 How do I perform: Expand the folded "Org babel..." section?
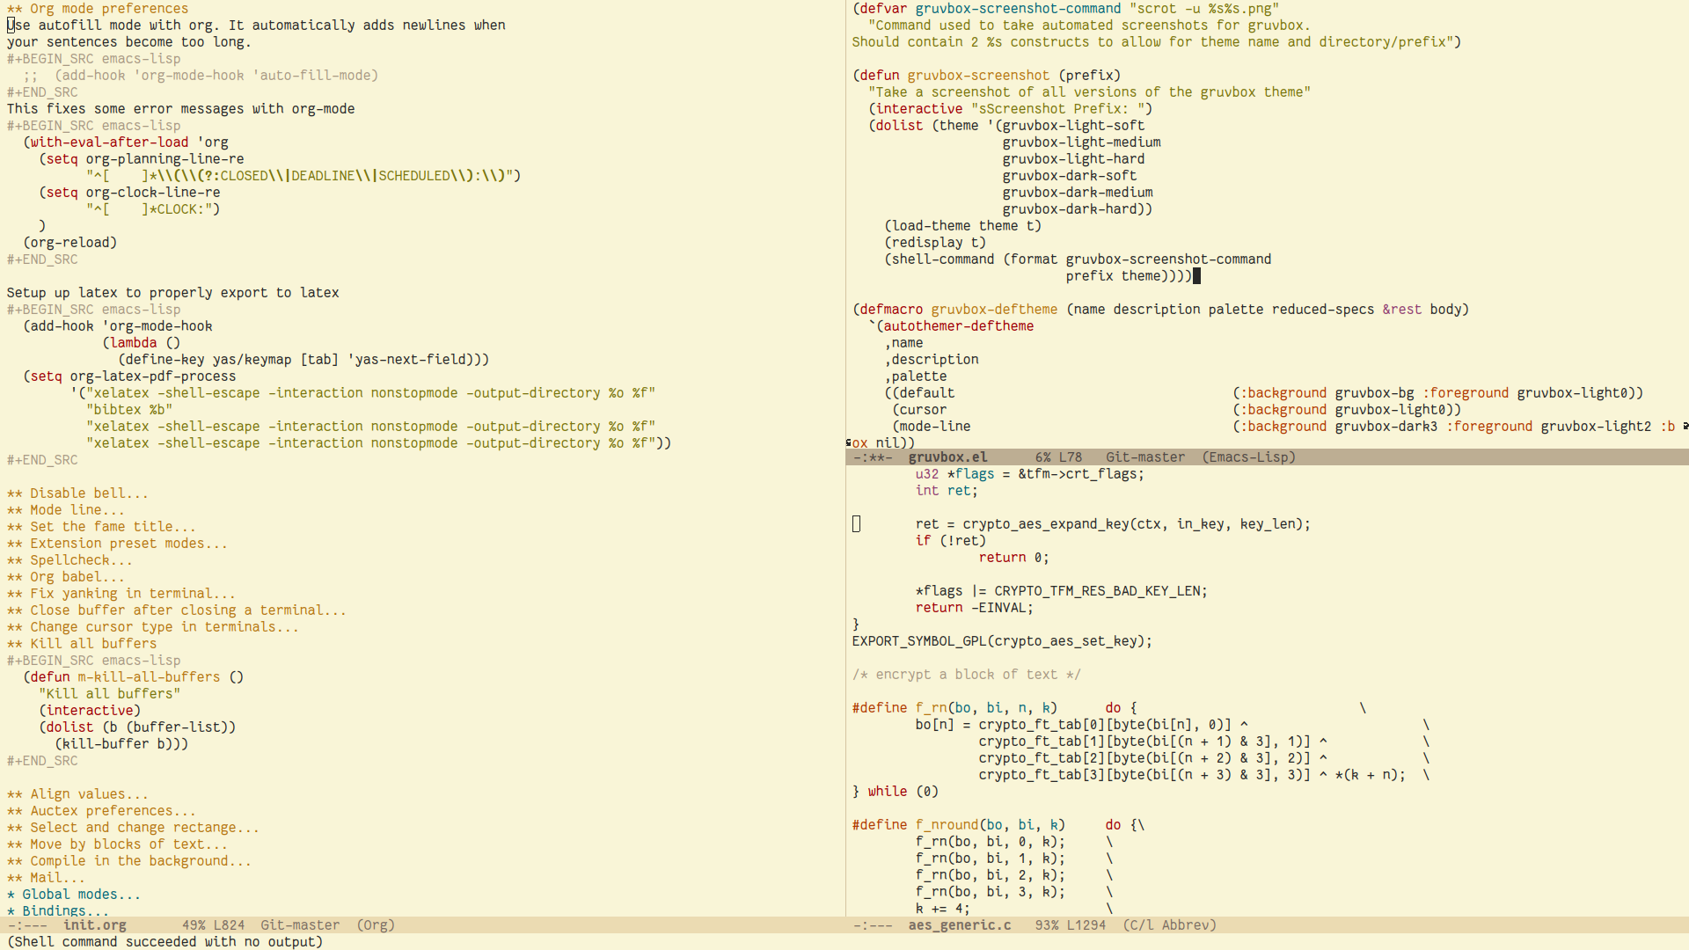[77, 577]
